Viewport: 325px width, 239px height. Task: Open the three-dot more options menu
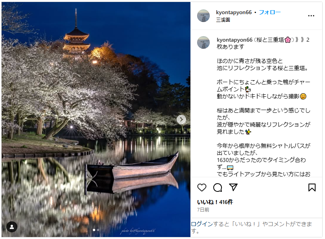(x=311, y=16)
